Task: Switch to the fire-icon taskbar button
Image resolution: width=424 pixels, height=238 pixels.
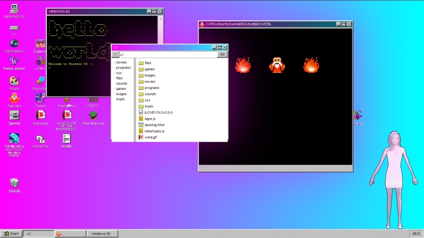Action: click(x=70, y=234)
